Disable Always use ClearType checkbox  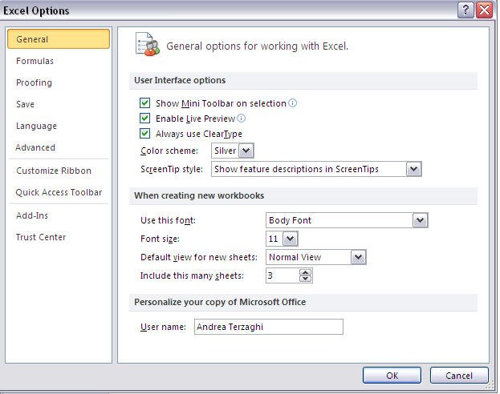pos(144,134)
